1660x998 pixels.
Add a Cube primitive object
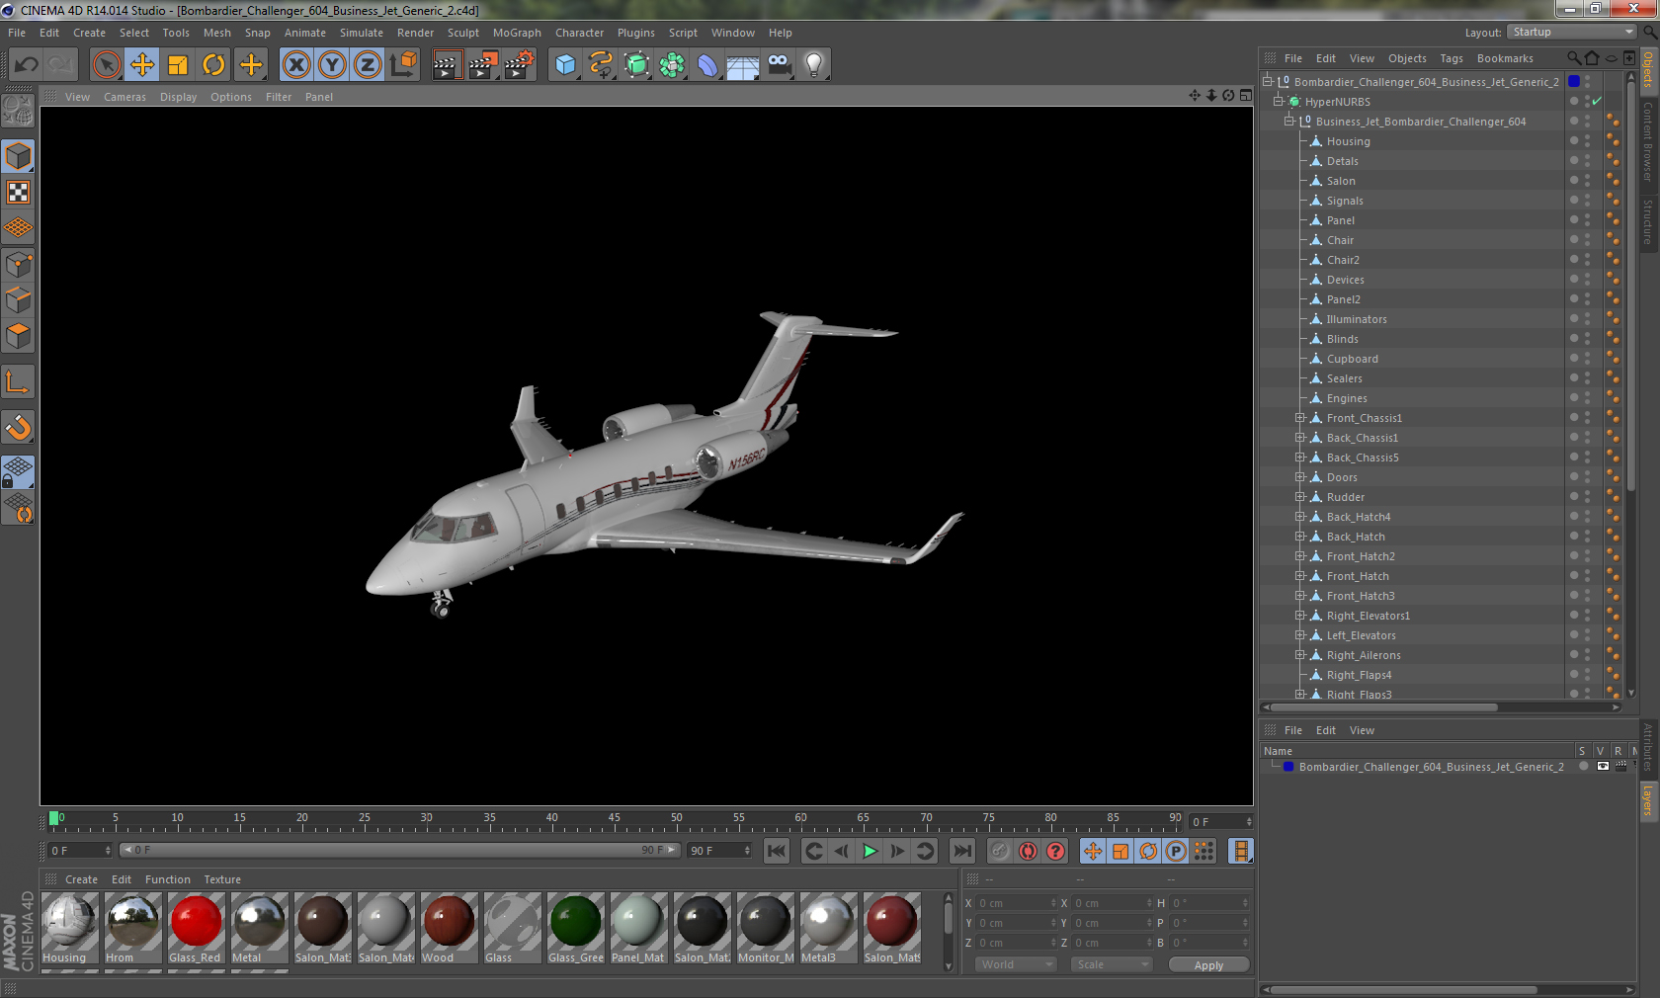(x=565, y=65)
